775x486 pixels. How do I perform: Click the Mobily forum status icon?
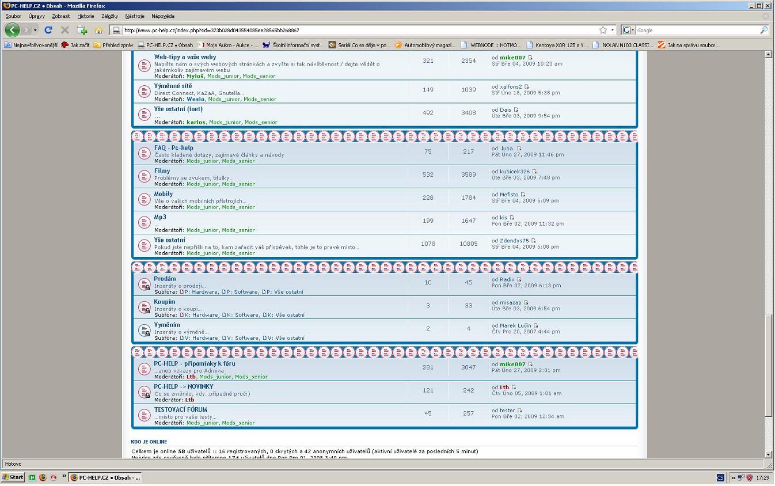tap(145, 200)
